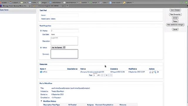Image resolution: width=188 pixels, height=106 pixels.
Task: Sort resources by the Description column
Action: click(72, 69)
